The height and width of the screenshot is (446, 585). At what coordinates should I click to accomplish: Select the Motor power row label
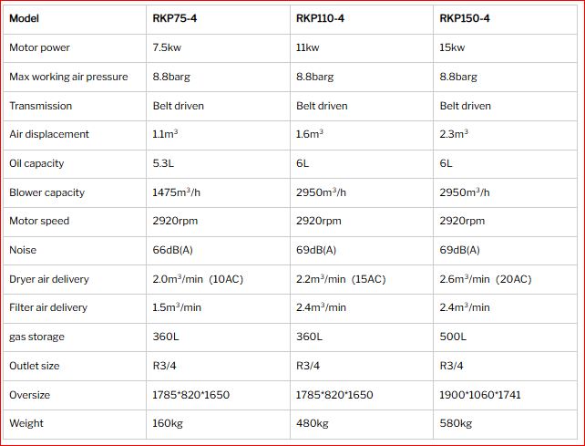coord(39,47)
